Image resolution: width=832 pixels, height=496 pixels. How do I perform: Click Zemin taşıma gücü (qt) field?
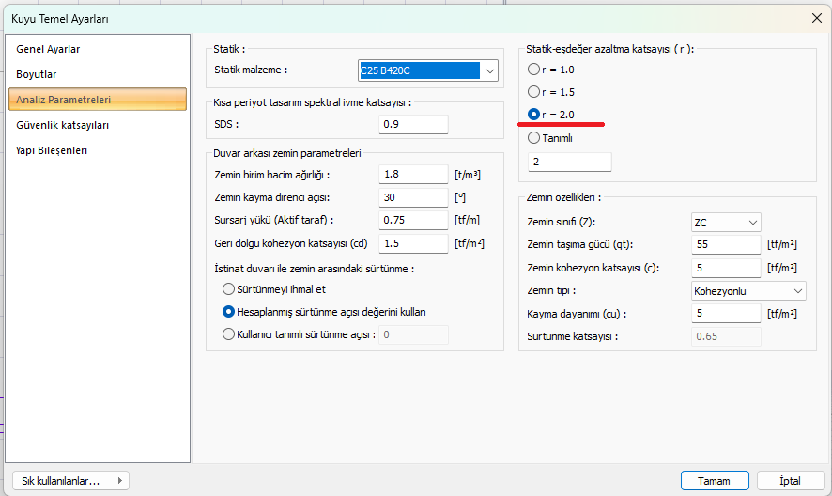click(x=726, y=245)
